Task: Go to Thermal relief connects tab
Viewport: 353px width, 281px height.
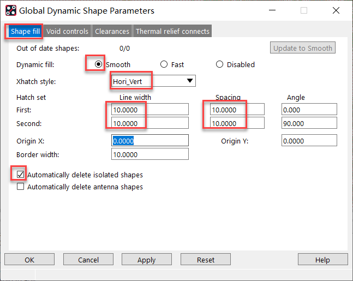Action: click(172, 31)
